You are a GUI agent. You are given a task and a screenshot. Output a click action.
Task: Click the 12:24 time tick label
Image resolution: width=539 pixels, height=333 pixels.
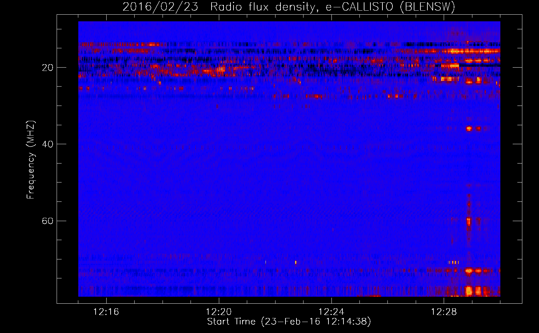click(331, 312)
